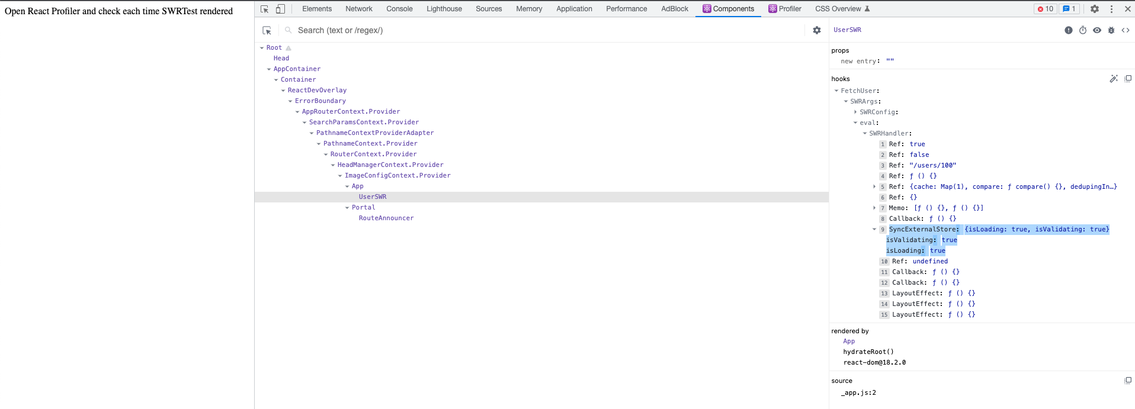Activate DevTools inspect element picker
The image size is (1135, 409).
(264, 9)
